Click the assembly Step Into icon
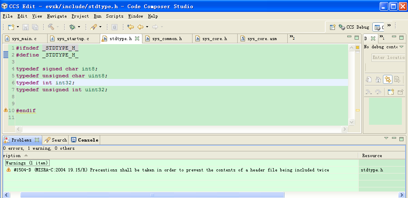The width and height of the screenshot is (408, 198). pyautogui.click(x=369, y=92)
